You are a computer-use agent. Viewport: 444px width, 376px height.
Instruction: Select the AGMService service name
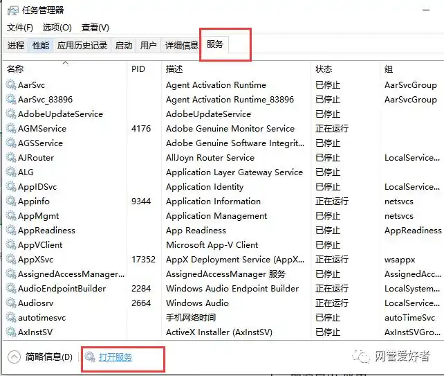(x=42, y=129)
